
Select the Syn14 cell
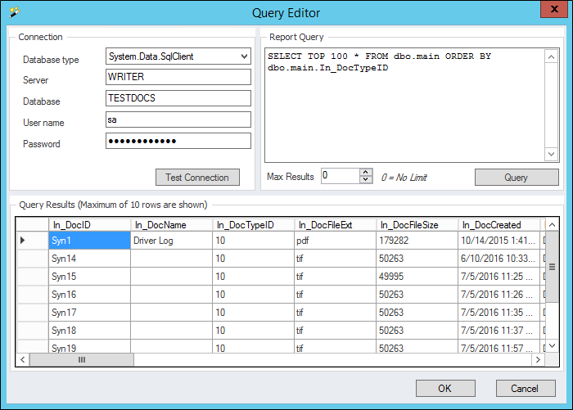[89, 259]
